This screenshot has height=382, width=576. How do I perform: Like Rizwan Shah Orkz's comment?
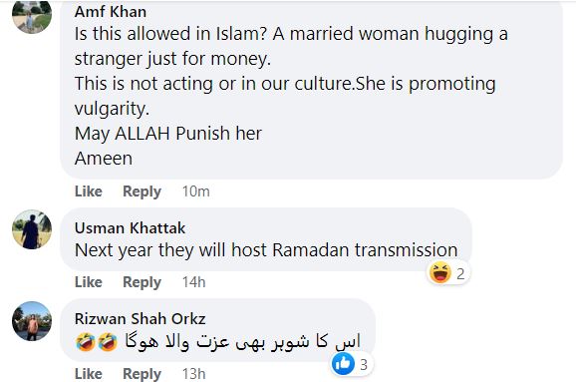(89, 374)
